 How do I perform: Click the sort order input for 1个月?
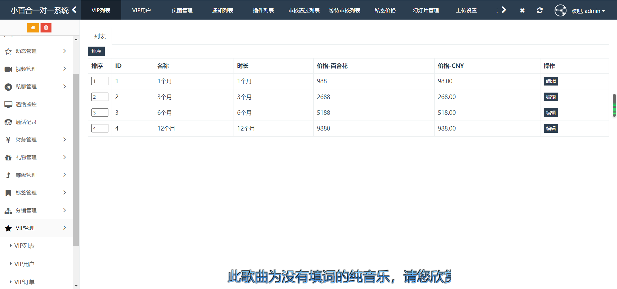(x=100, y=81)
